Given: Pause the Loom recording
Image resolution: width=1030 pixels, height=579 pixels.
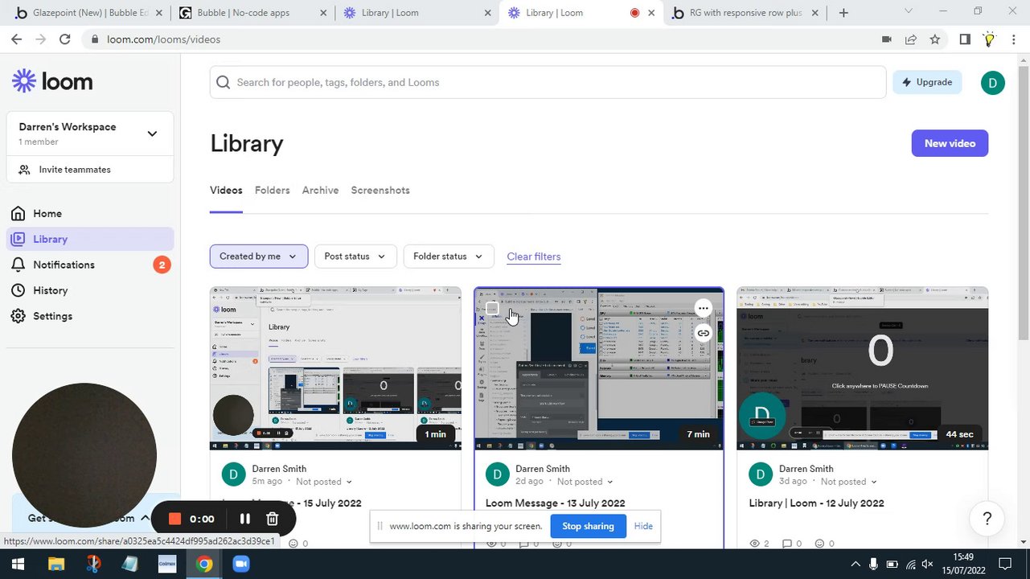Looking at the screenshot, I should pos(245,519).
